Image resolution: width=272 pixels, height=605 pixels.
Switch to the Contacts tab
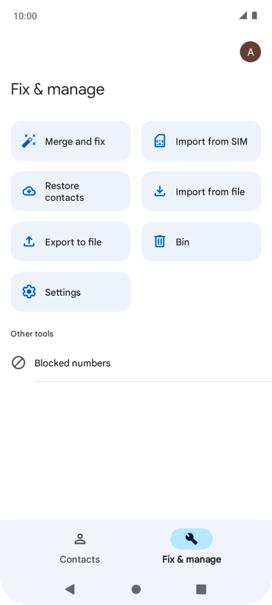point(80,548)
